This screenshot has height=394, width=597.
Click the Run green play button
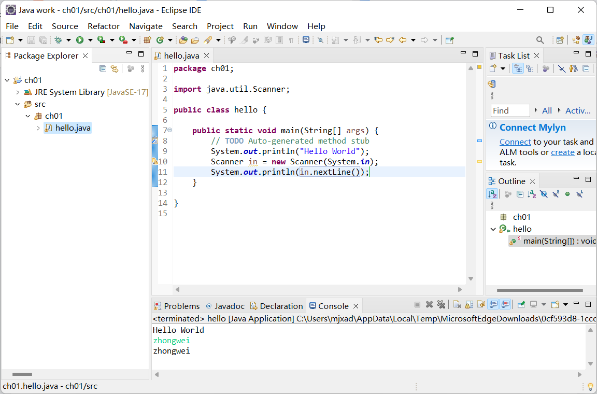[80, 40]
